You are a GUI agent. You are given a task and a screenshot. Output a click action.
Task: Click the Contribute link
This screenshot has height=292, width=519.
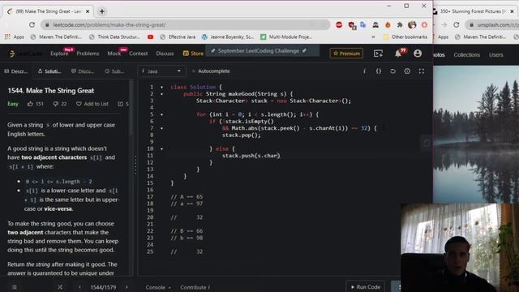coord(195,287)
